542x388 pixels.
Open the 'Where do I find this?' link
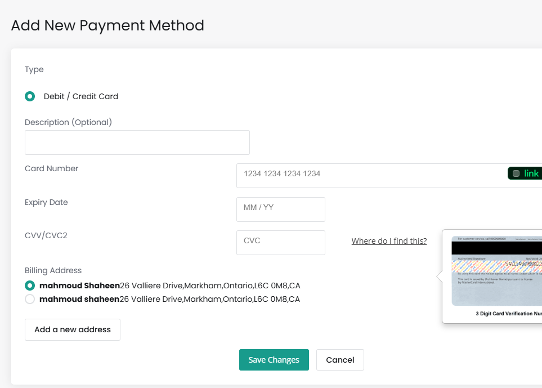coord(389,241)
